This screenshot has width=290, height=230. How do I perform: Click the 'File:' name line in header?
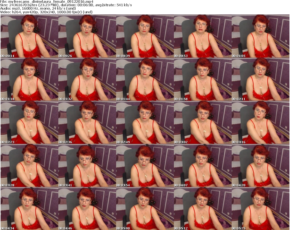[x=47, y=2]
